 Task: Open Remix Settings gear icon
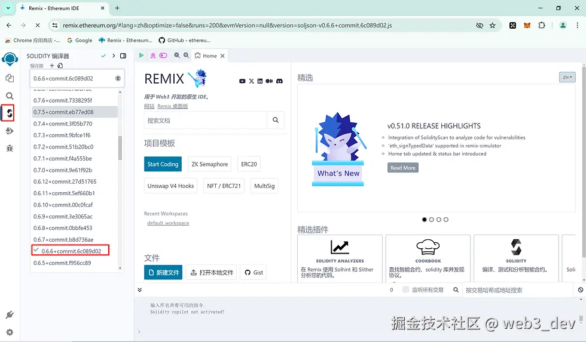point(10,332)
